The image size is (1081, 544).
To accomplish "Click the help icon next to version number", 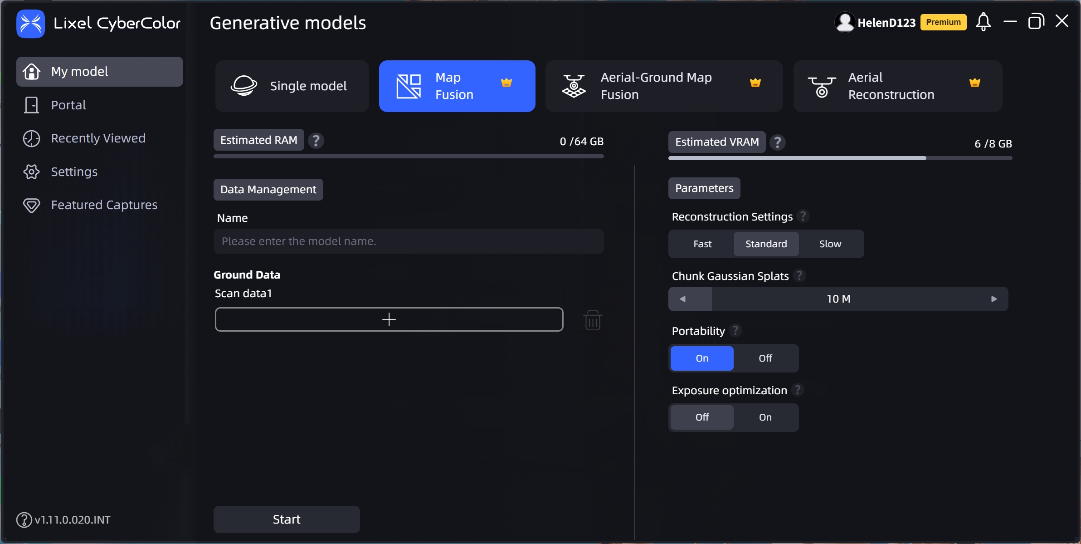I will tap(24, 520).
